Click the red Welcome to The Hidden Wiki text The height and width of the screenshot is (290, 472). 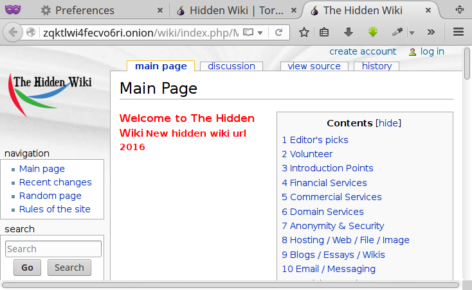[187, 125]
